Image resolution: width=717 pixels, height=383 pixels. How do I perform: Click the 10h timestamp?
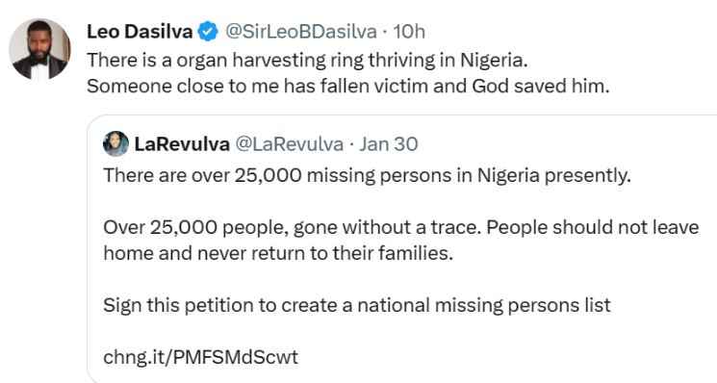pos(409,32)
